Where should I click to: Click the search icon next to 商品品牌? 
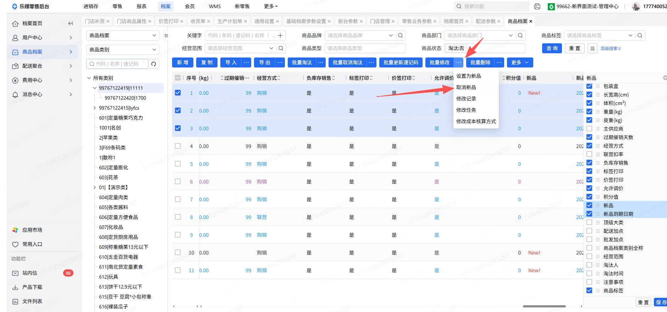(401, 35)
